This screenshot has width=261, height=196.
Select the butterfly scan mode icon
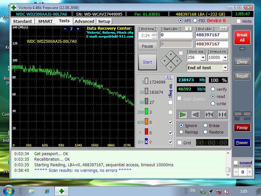pos(222,114)
